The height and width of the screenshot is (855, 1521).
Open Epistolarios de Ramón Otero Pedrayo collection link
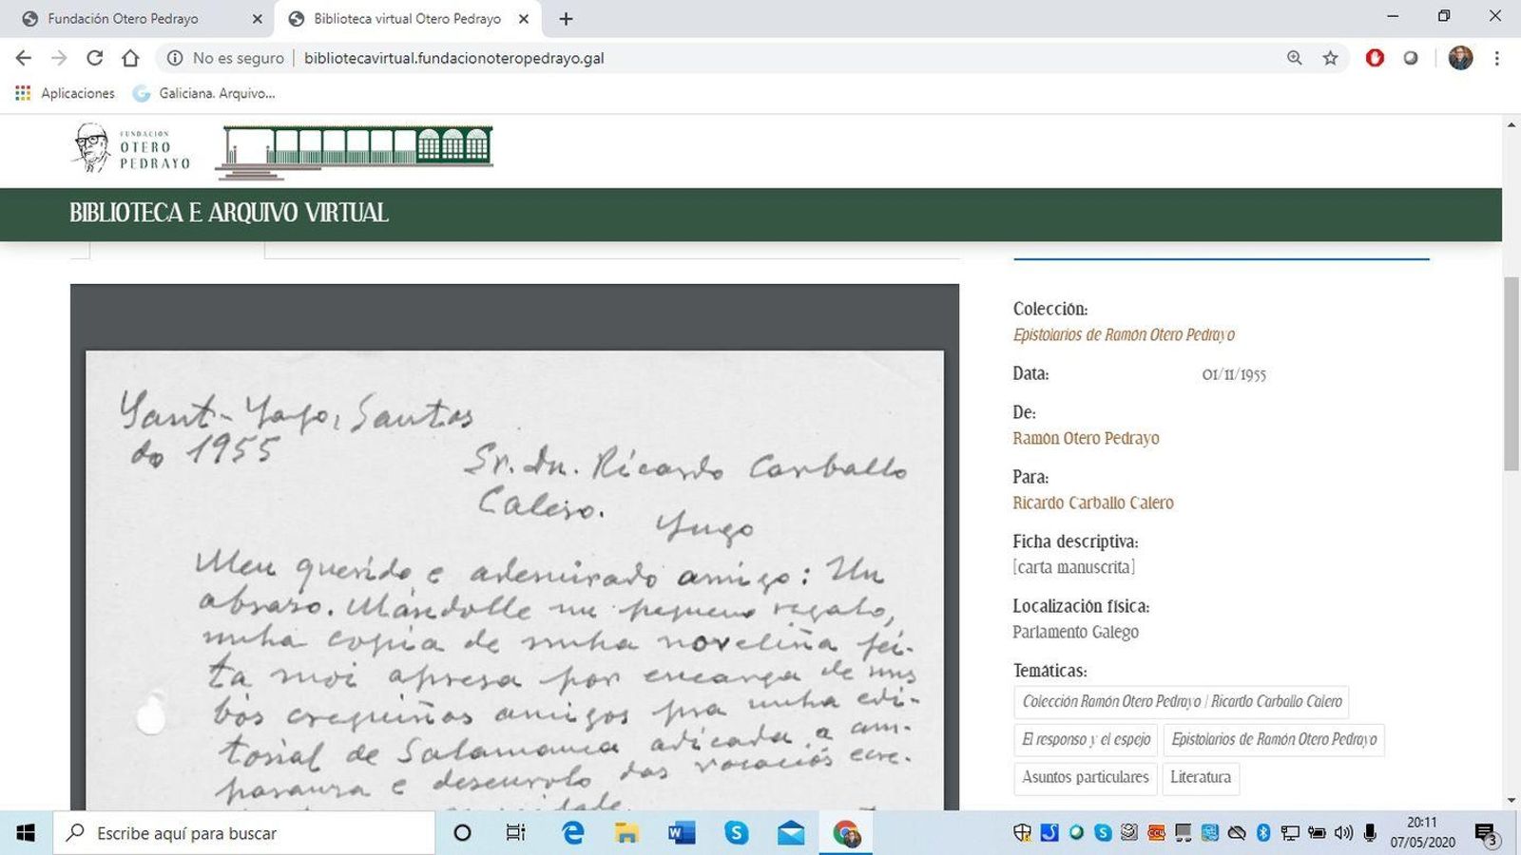coord(1123,334)
